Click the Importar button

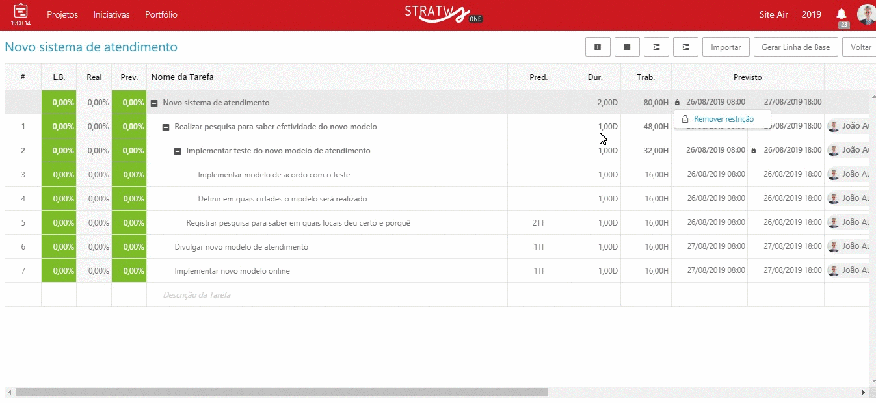[x=726, y=47]
